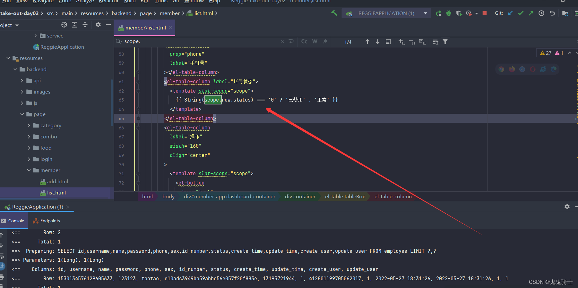Stop the running app with the red square
578x288 pixels.
click(485, 13)
